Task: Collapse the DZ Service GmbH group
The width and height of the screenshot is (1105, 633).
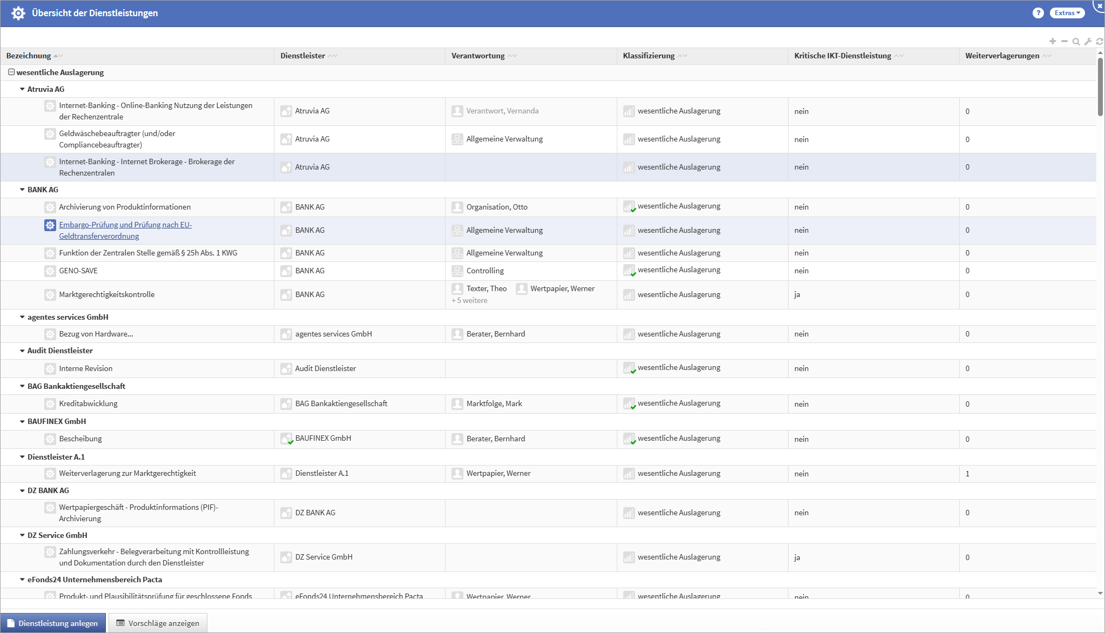Action: [22, 535]
